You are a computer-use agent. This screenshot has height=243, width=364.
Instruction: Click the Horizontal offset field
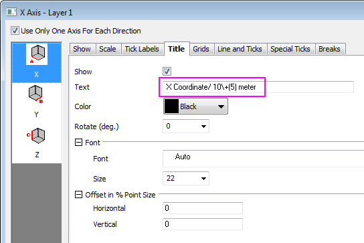coord(203,208)
